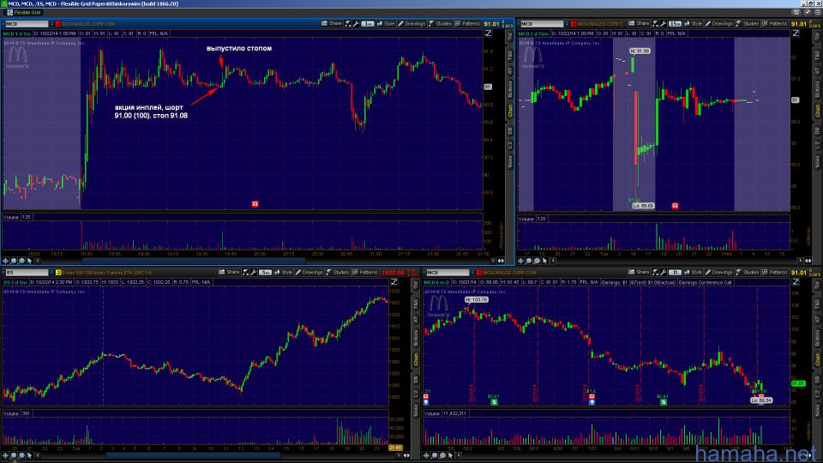Select pan crosshair tool under top-left chart
This screenshot has height=463, width=823.
pyautogui.click(x=6, y=261)
